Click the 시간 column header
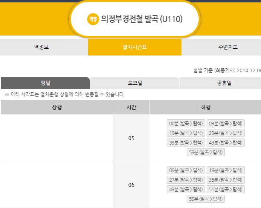261x208 pixels. click(131, 107)
